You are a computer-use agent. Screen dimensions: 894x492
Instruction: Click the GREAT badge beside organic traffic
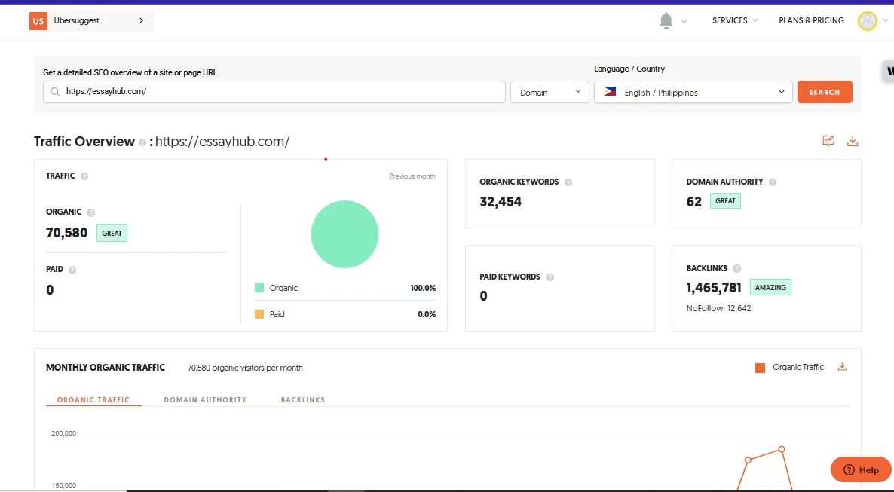tap(112, 233)
